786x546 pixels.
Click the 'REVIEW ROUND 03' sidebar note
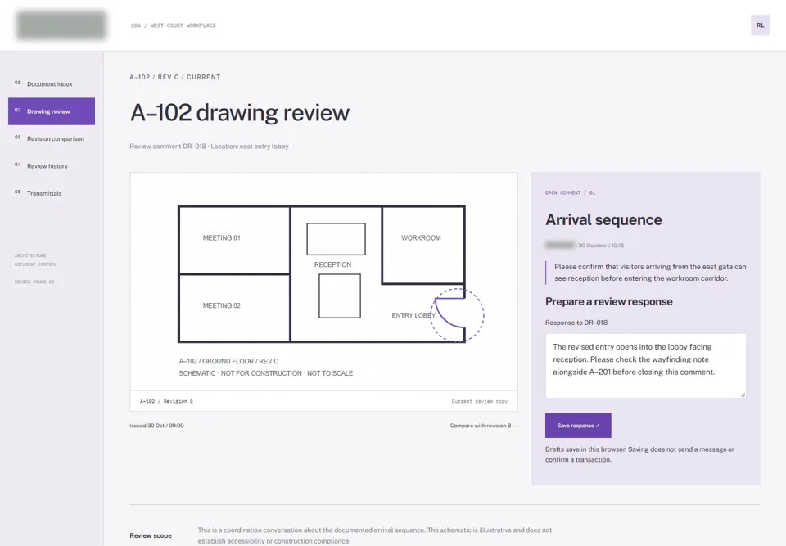tap(34, 282)
